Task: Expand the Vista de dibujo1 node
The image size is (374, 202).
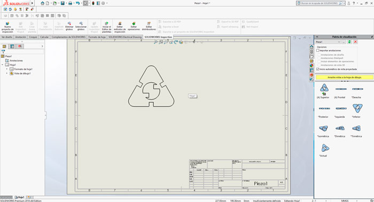Action: pos(7,73)
